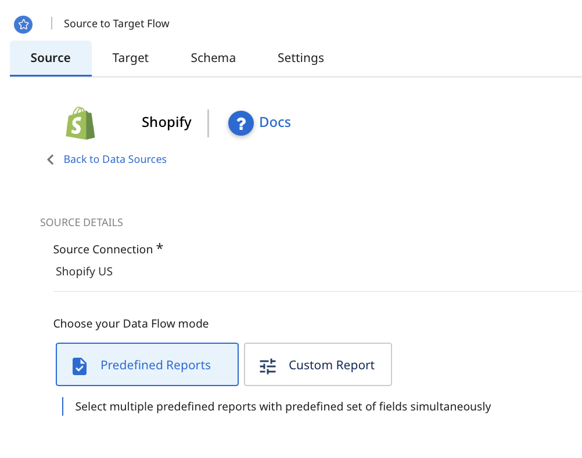Click the Choose your Data Flow mode label
Screen dimensions: 582x458
pyautogui.click(x=131, y=324)
